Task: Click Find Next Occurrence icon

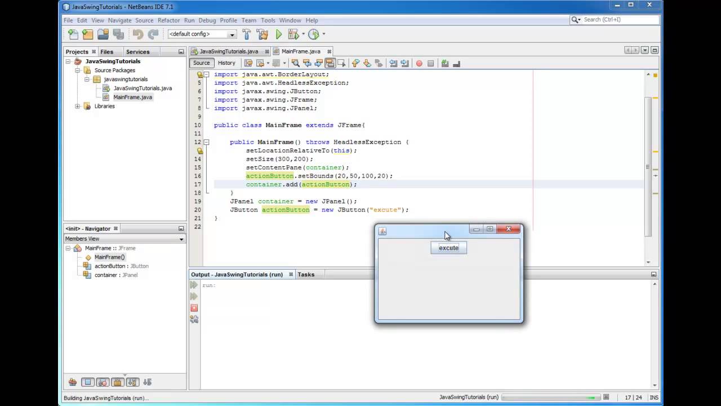Action: (318, 63)
